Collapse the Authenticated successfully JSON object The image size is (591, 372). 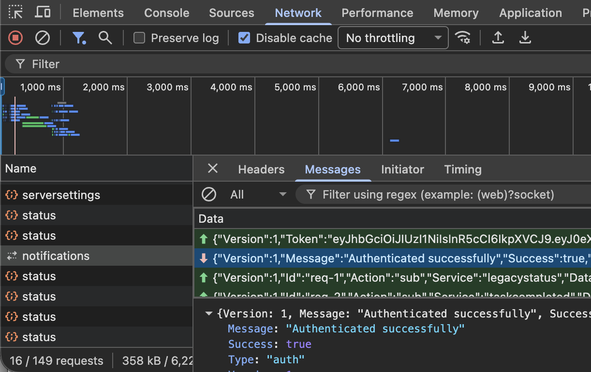(209, 314)
